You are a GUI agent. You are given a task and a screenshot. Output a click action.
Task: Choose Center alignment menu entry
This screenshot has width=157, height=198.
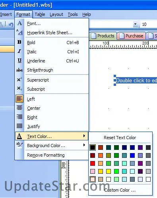click(x=52, y=108)
